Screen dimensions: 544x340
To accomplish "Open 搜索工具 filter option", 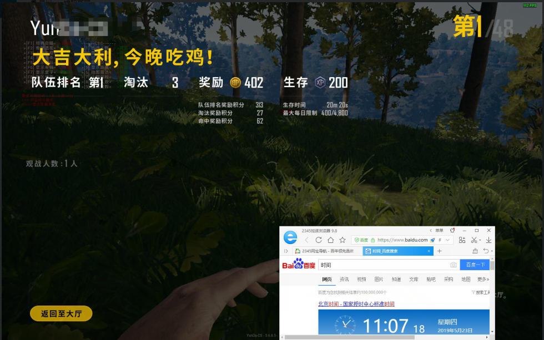I will 481,292.
